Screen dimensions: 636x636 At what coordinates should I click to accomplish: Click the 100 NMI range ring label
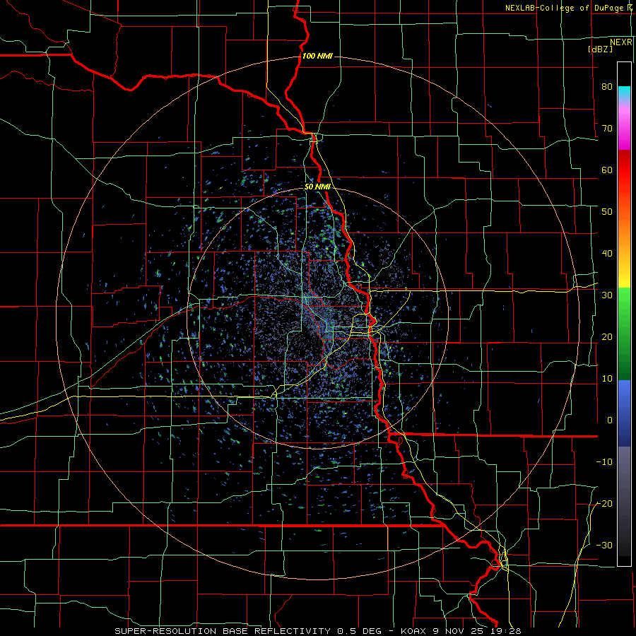317,56
